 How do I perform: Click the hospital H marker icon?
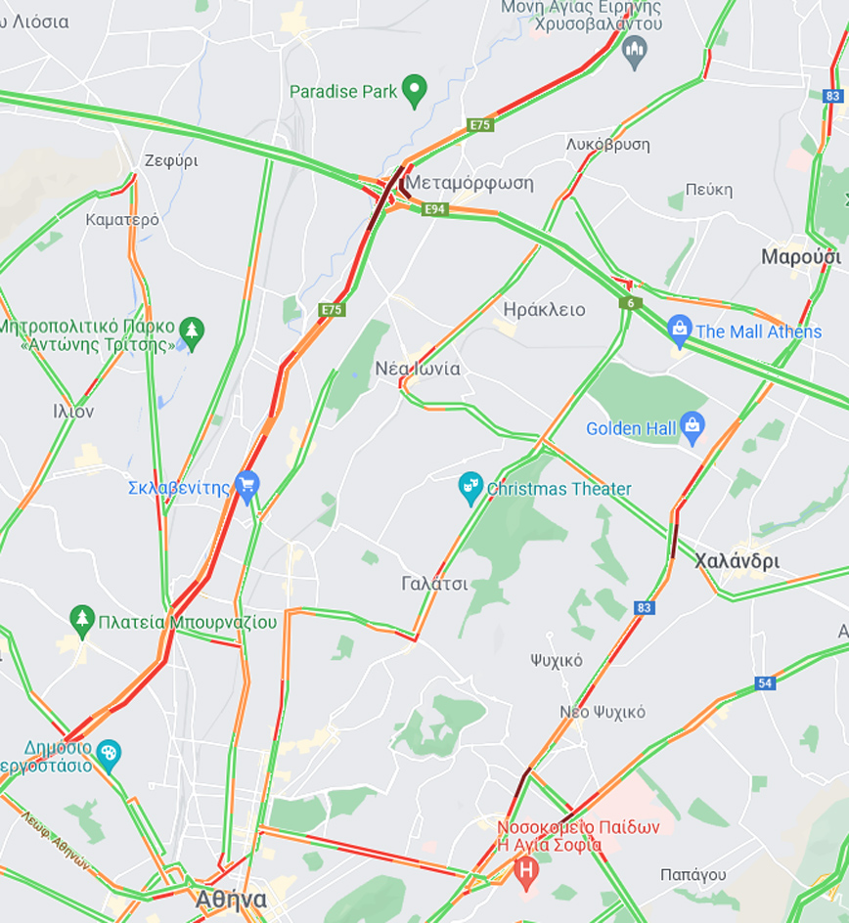pyautogui.click(x=526, y=872)
